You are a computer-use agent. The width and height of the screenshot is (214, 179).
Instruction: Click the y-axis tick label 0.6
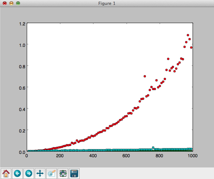click(x=22, y=87)
